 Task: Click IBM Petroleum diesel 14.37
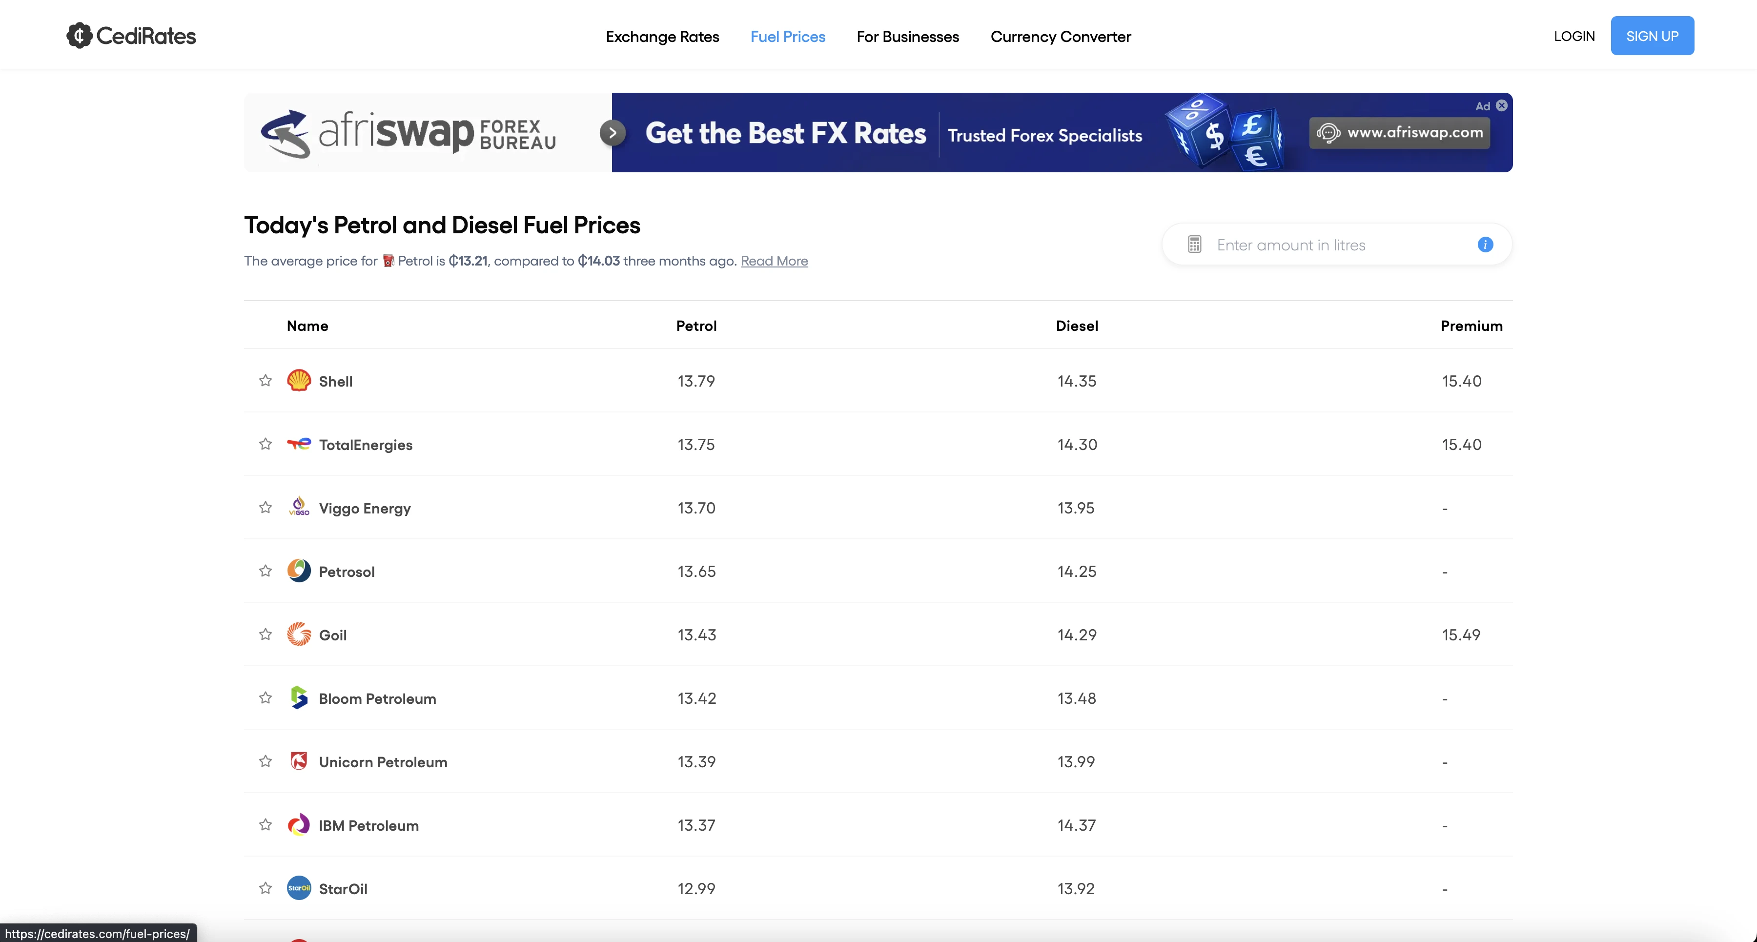tap(1076, 825)
